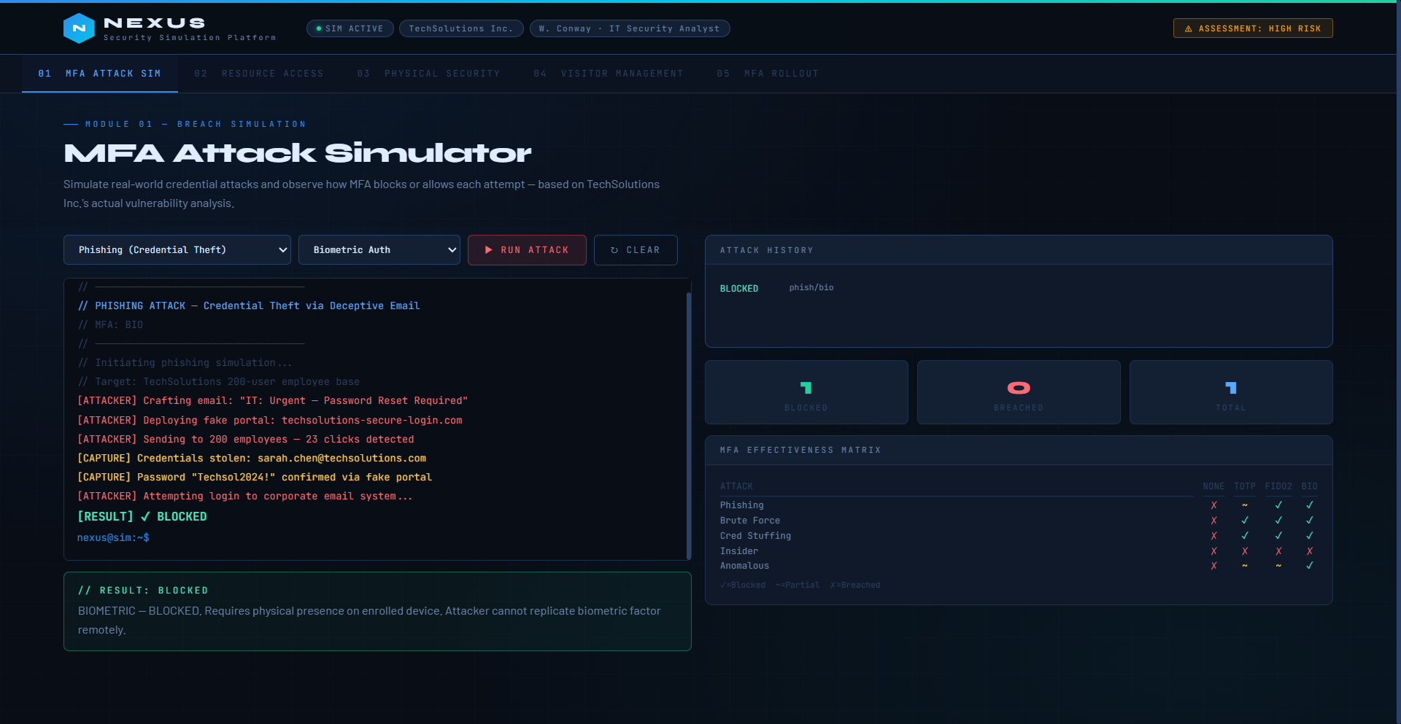Click the green SIM ACTIVE status dot
Screen dimensions: 1401x724
point(319,28)
